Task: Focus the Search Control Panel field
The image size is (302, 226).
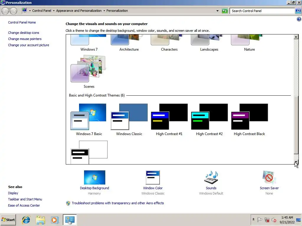Action: 262,11
